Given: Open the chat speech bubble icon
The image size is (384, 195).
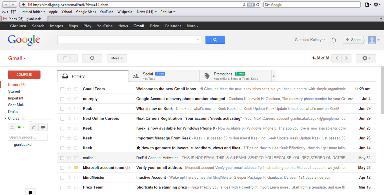Looking at the screenshot, I should click(x=30, y=193).
